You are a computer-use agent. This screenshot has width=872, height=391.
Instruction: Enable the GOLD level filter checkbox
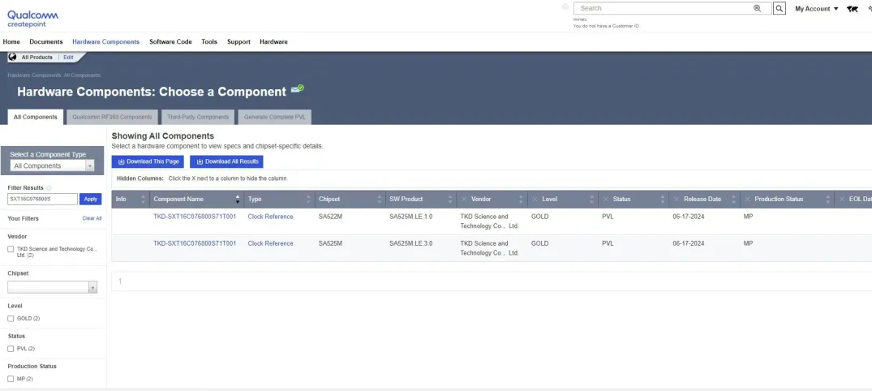point(11,318)
